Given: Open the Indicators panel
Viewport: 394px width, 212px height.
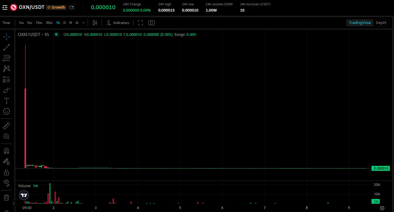Looking at the screenshot, I should (x=118, y=23).
